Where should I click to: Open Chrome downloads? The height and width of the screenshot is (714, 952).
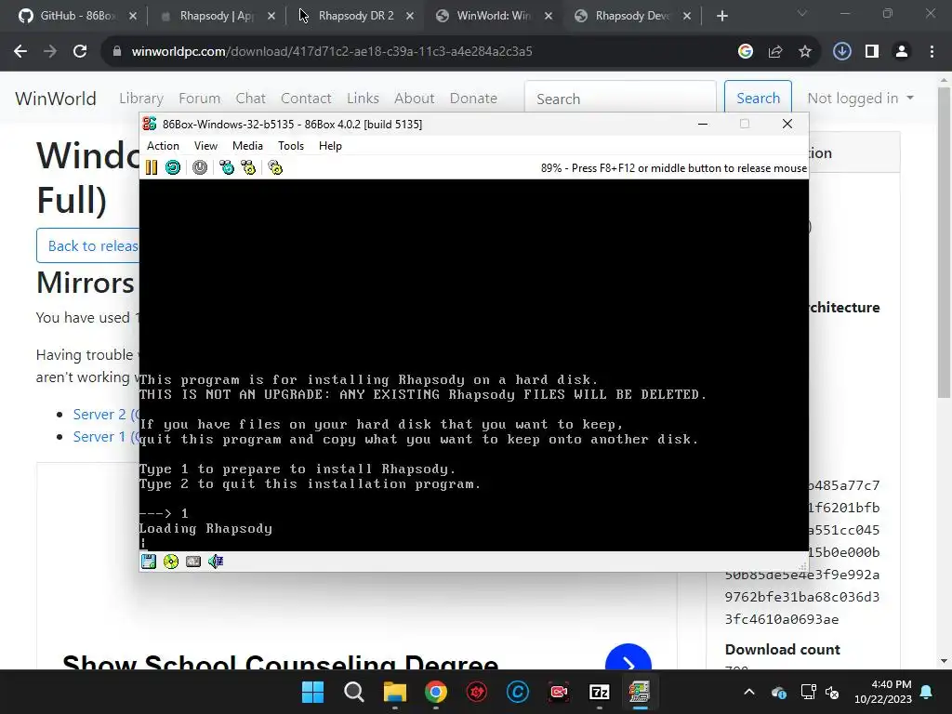pyautogui.click(x=842, y=52)
